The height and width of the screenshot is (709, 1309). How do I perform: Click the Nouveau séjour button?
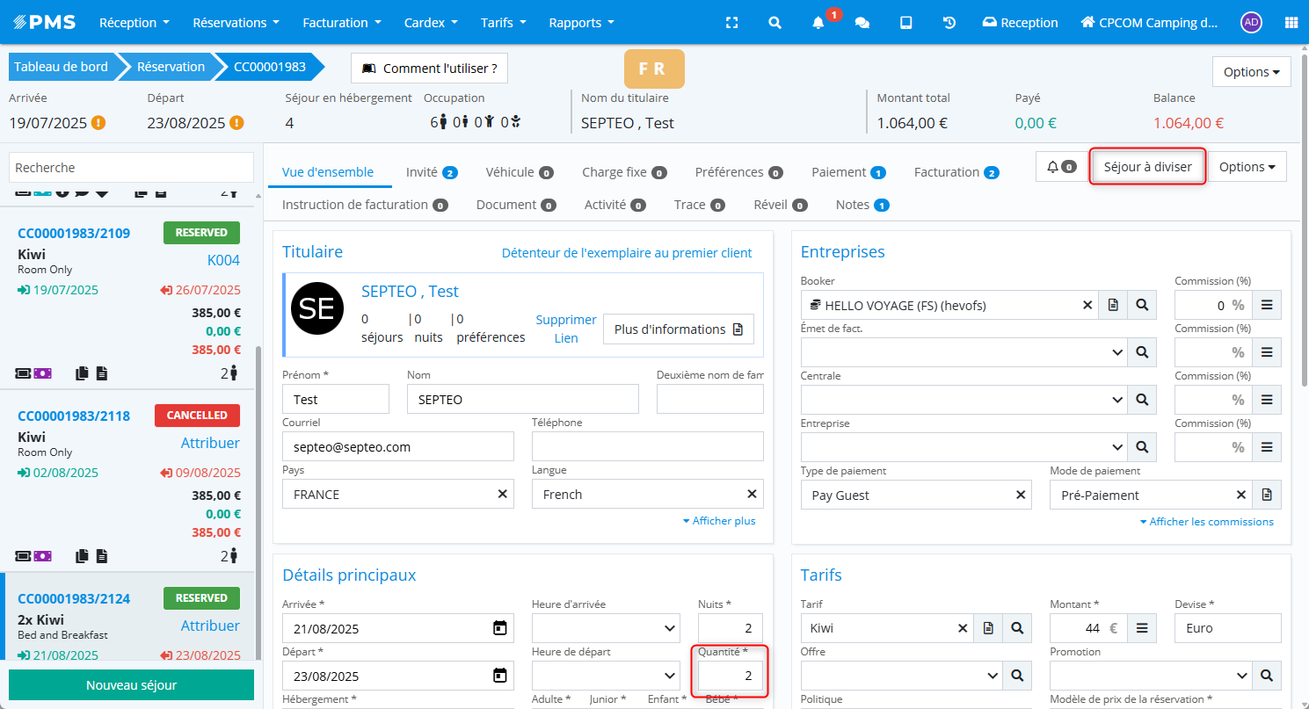point(131,685)
